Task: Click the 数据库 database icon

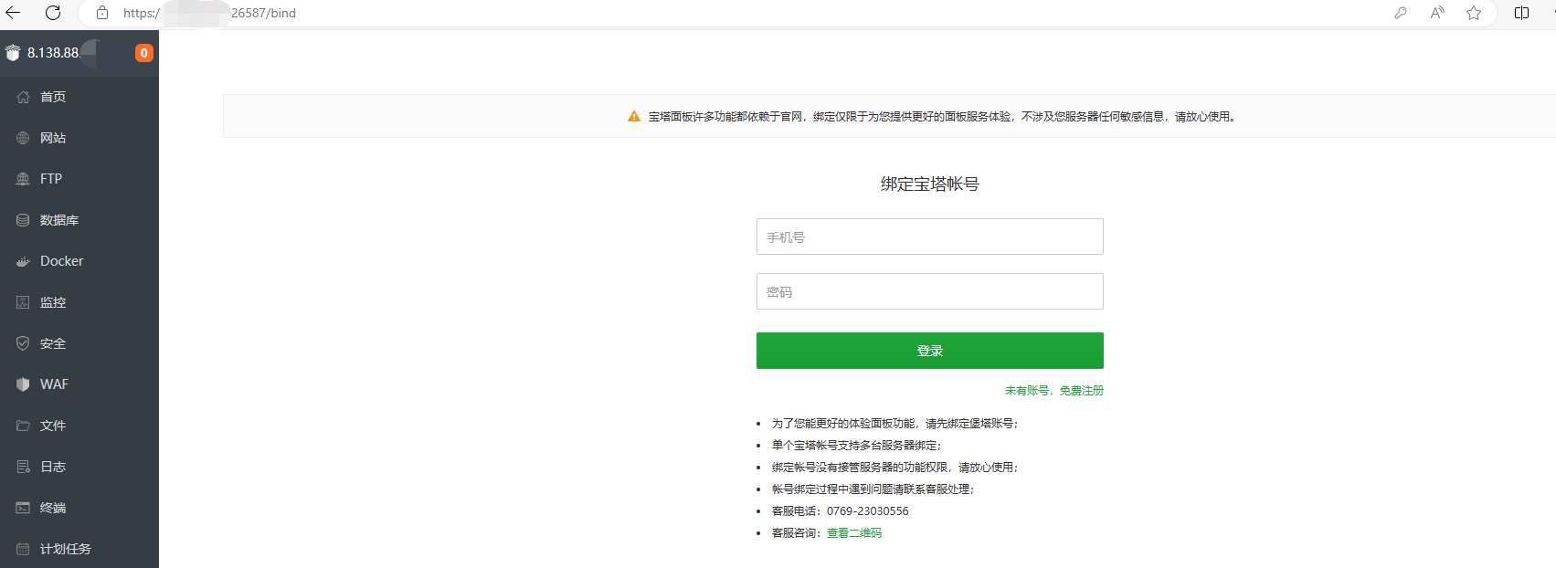Action: (x=23, y=220)
